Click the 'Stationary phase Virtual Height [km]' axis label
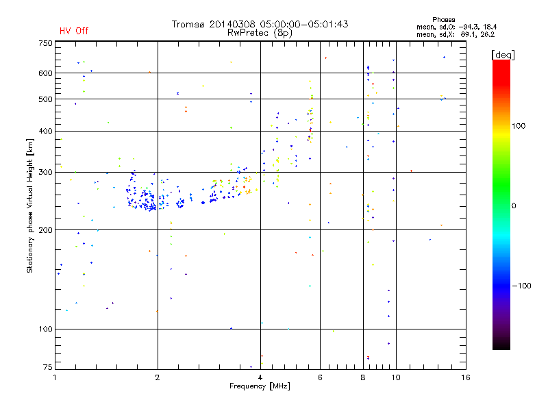 [30, 206]
